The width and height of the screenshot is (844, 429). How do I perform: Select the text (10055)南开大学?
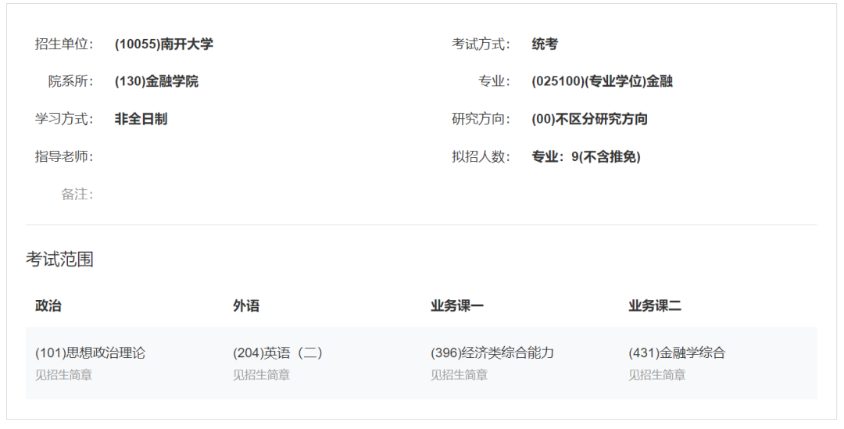pyautogui.click(x=163, y=44)
